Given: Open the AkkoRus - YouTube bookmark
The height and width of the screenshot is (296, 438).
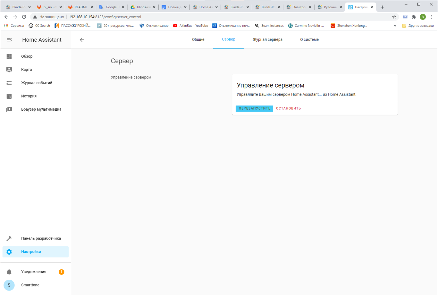Looking at the screenshot, I should pos(190,26).
